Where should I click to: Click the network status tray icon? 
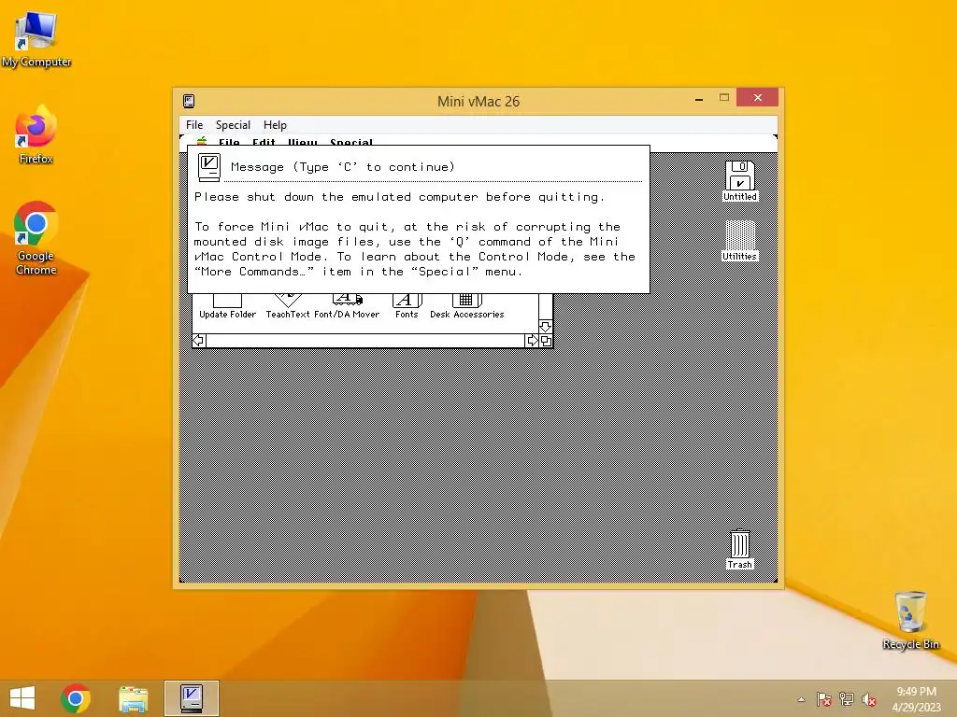847,699
